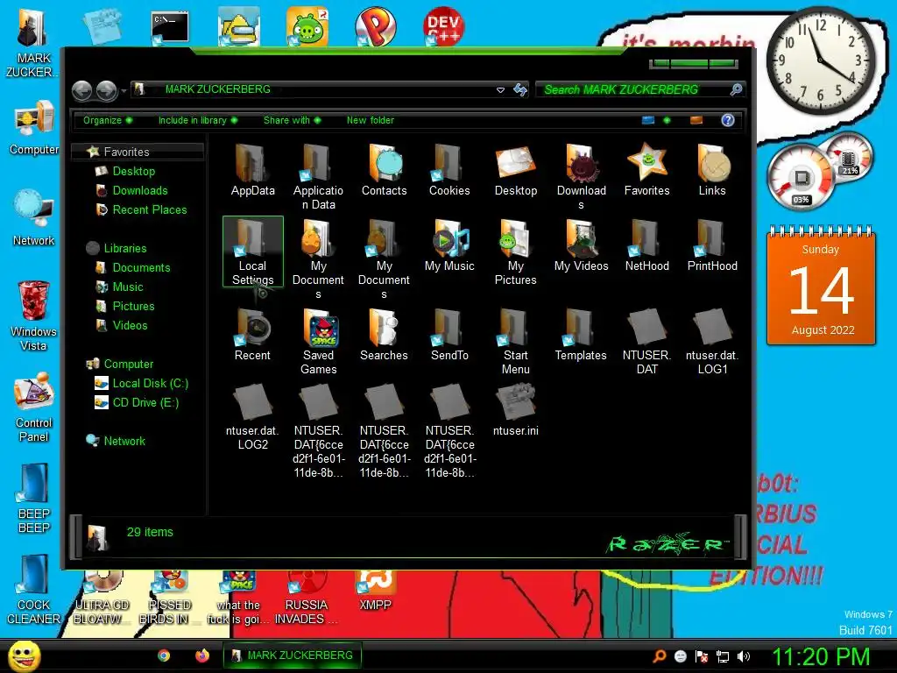This screenshot has width=897, height=673.
Task: Open the My Pictures folder
Action: [x=515, y=251]
